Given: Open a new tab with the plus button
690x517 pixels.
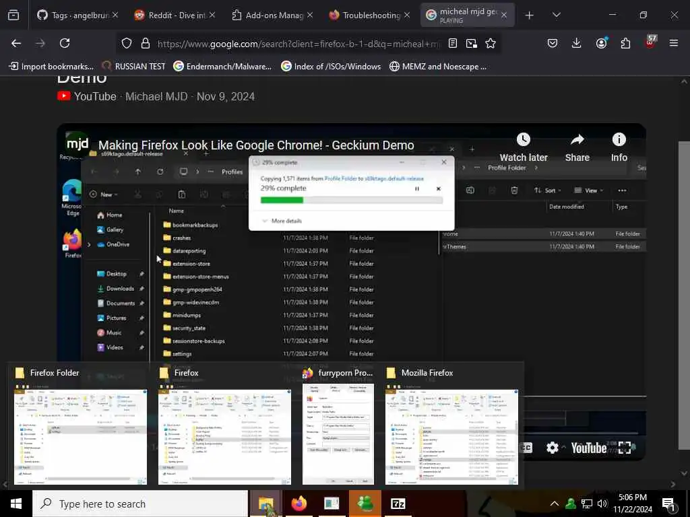Looking at the screenshot, I should (530, 15).
